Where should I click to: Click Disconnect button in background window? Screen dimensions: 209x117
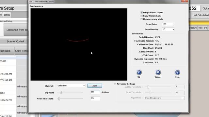tap(16, 30)
